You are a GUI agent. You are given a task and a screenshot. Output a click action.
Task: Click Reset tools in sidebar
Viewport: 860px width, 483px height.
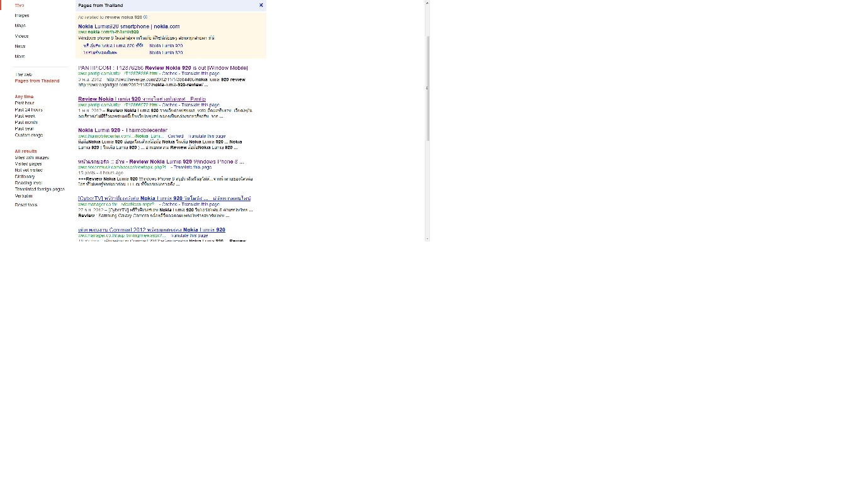(26, 205)
